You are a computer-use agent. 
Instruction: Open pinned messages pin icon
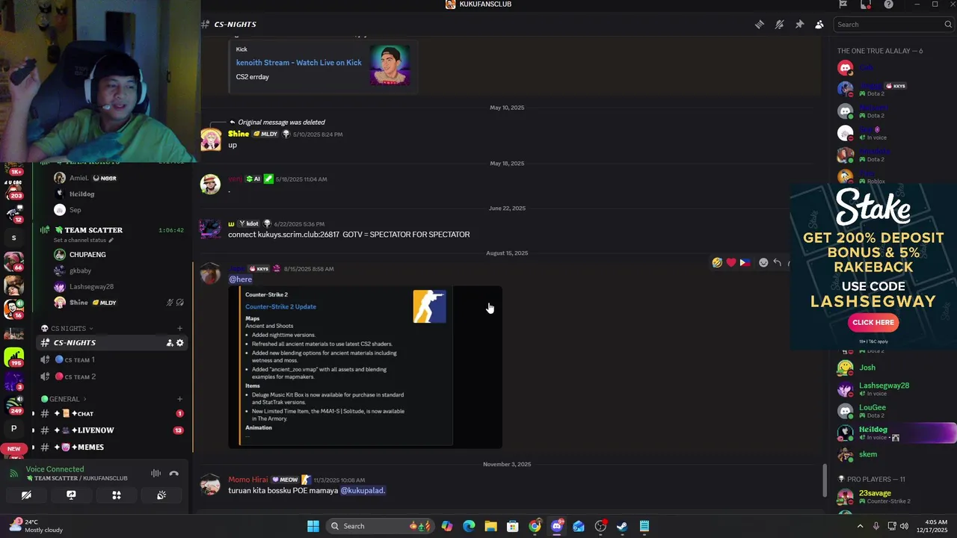tap(799, 25)
